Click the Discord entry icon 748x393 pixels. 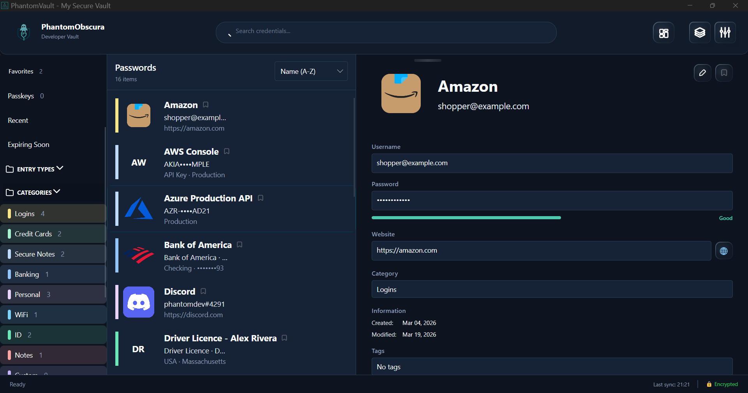pos(138,302)
